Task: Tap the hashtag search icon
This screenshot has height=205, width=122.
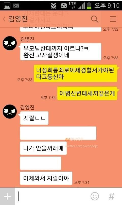Action: tap(111, 196)
